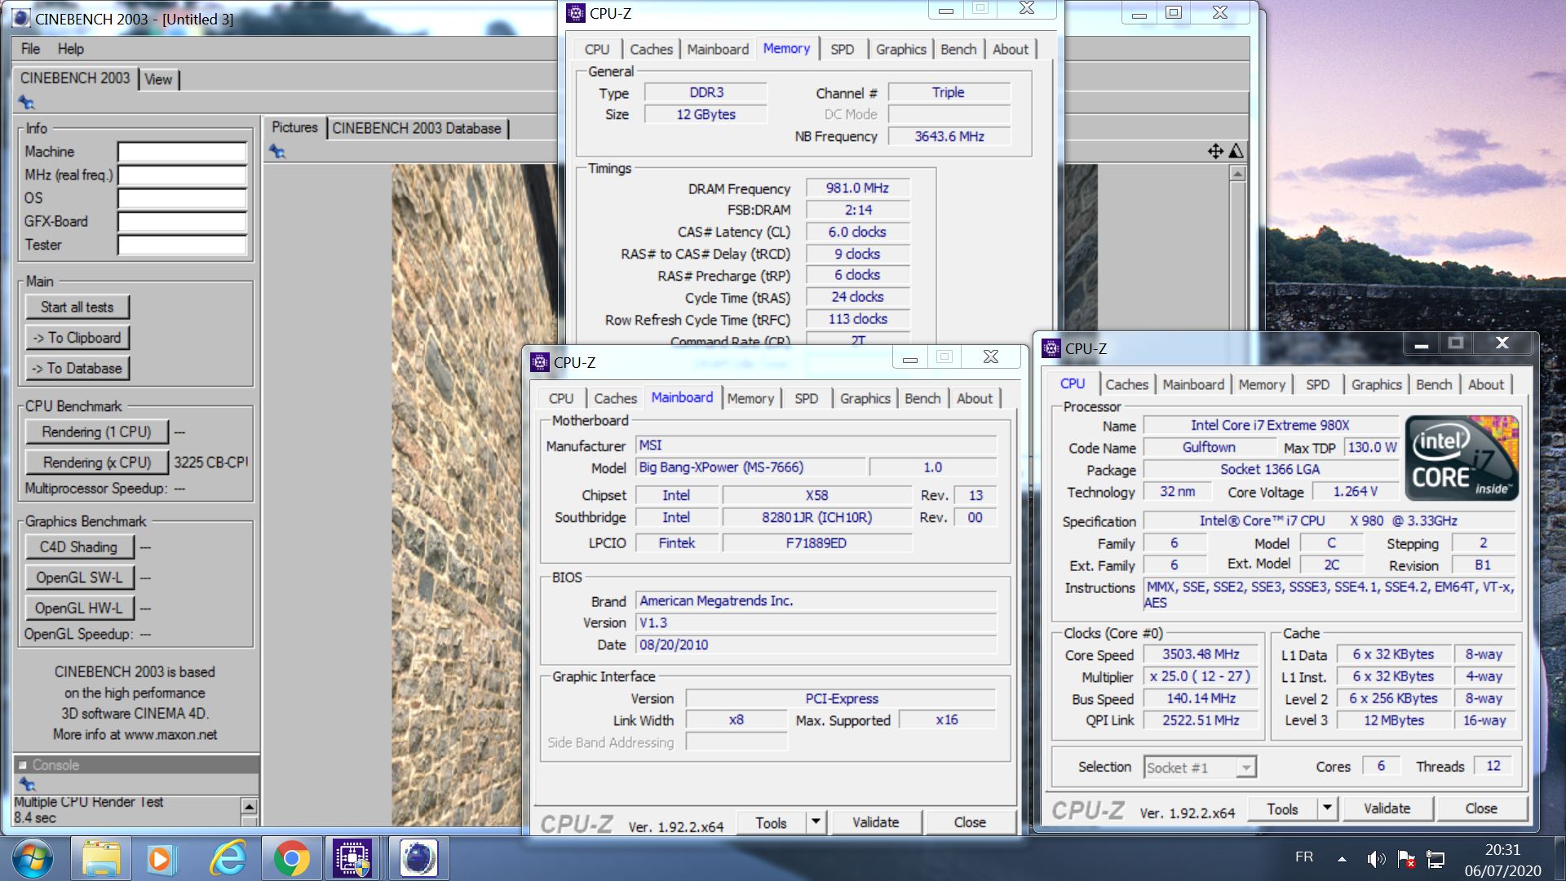Open the Socket #1 selection dropdown

(x=1200, y=768)
